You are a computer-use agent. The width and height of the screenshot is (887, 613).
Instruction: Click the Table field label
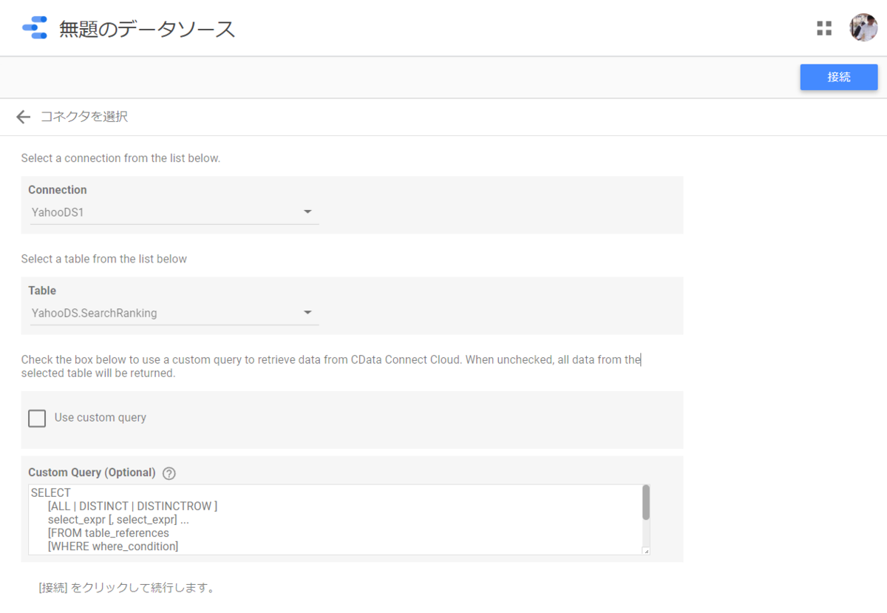[x=42, y=291]
